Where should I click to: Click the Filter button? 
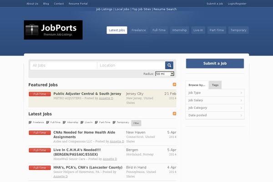pyautogui.click(x=136, y=123)
